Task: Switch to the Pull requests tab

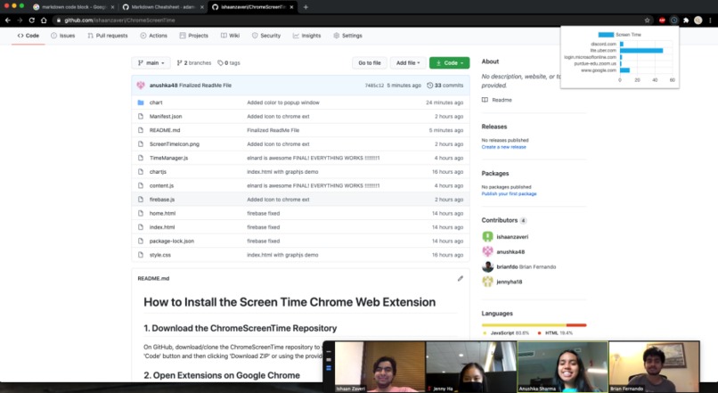Action: pos(108,36)
